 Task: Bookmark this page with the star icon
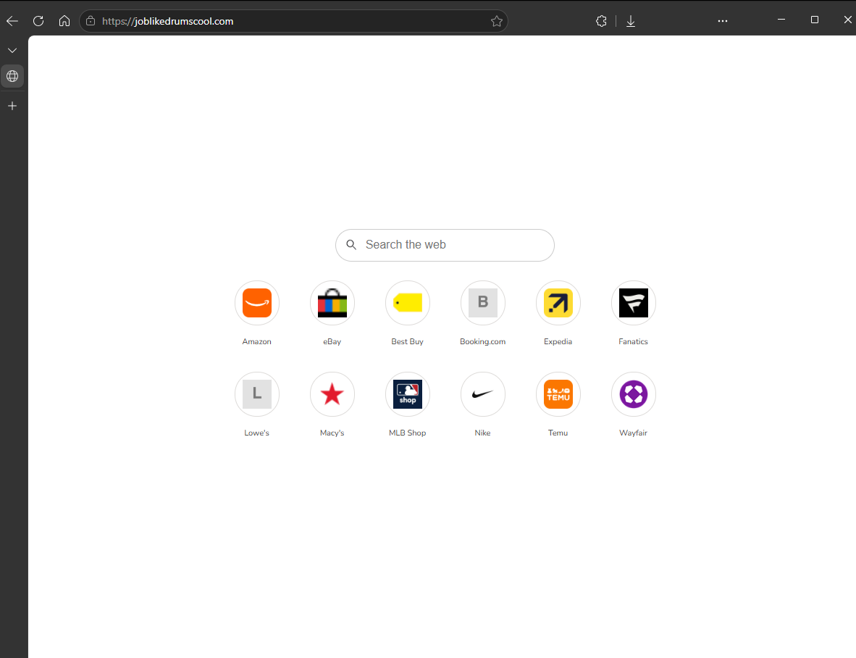pyautogui.click(x=496, y=21)
